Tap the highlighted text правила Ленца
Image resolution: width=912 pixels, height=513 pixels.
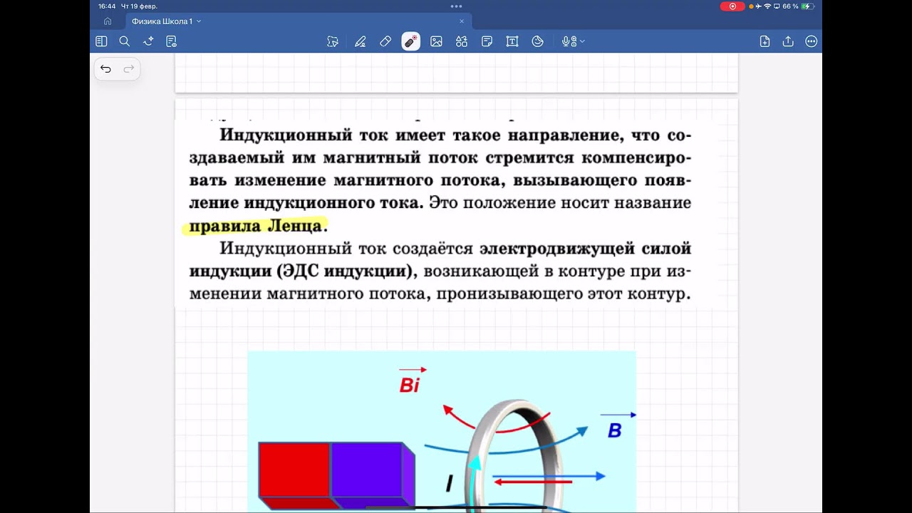[256, 227]
